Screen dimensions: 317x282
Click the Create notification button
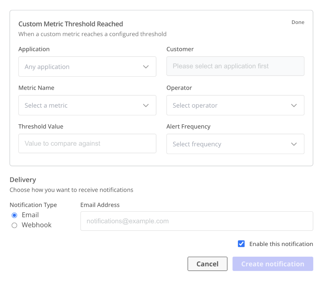(273, 264)
